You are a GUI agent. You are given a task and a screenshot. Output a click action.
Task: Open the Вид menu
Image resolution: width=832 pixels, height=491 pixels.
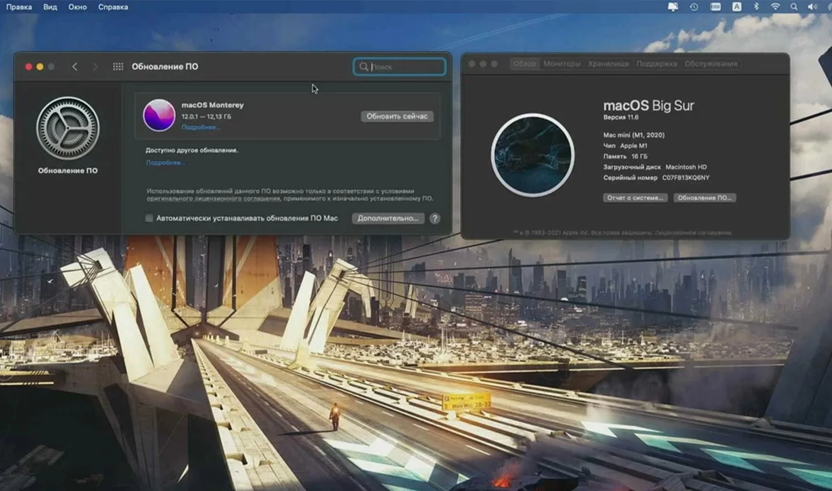(x=50, y=7)
